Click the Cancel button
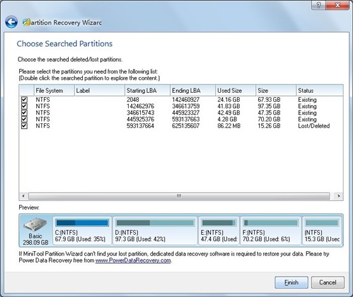Image resolution: width=353 pixels, height=297 pixels. [x=328, y=282]
